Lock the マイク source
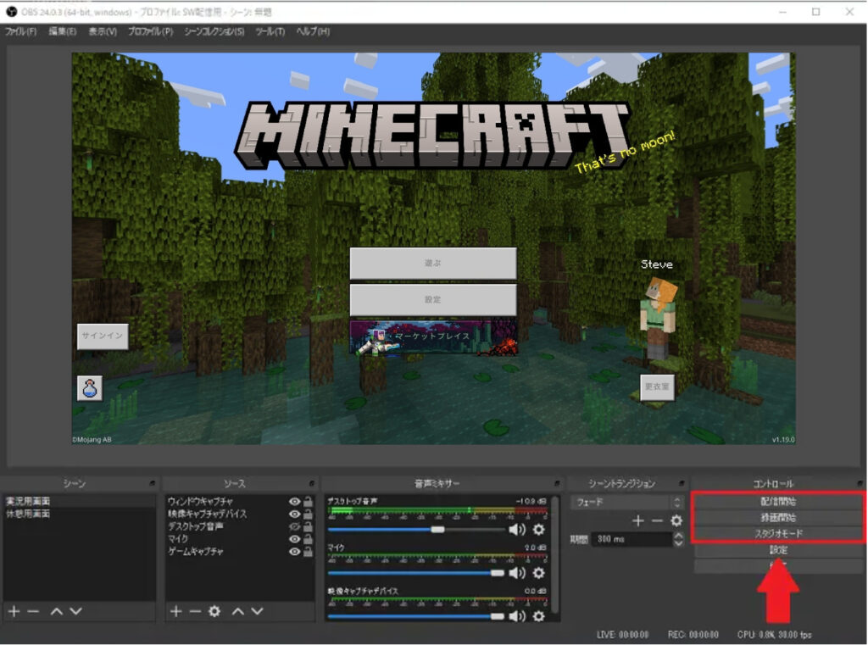Screen dimensions: 868x645 click(x=308, y=539)
